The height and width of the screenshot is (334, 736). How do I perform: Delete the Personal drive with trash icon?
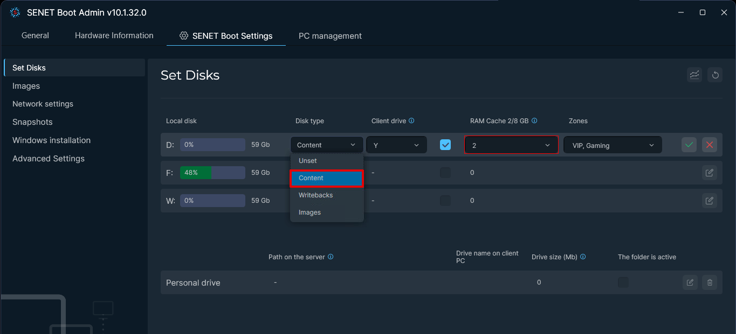coord(709,282)
